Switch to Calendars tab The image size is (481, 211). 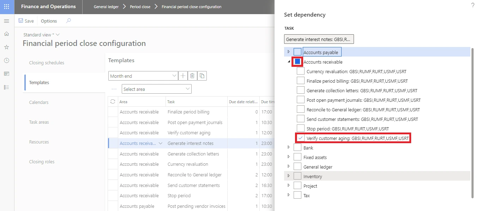point(39,102)
